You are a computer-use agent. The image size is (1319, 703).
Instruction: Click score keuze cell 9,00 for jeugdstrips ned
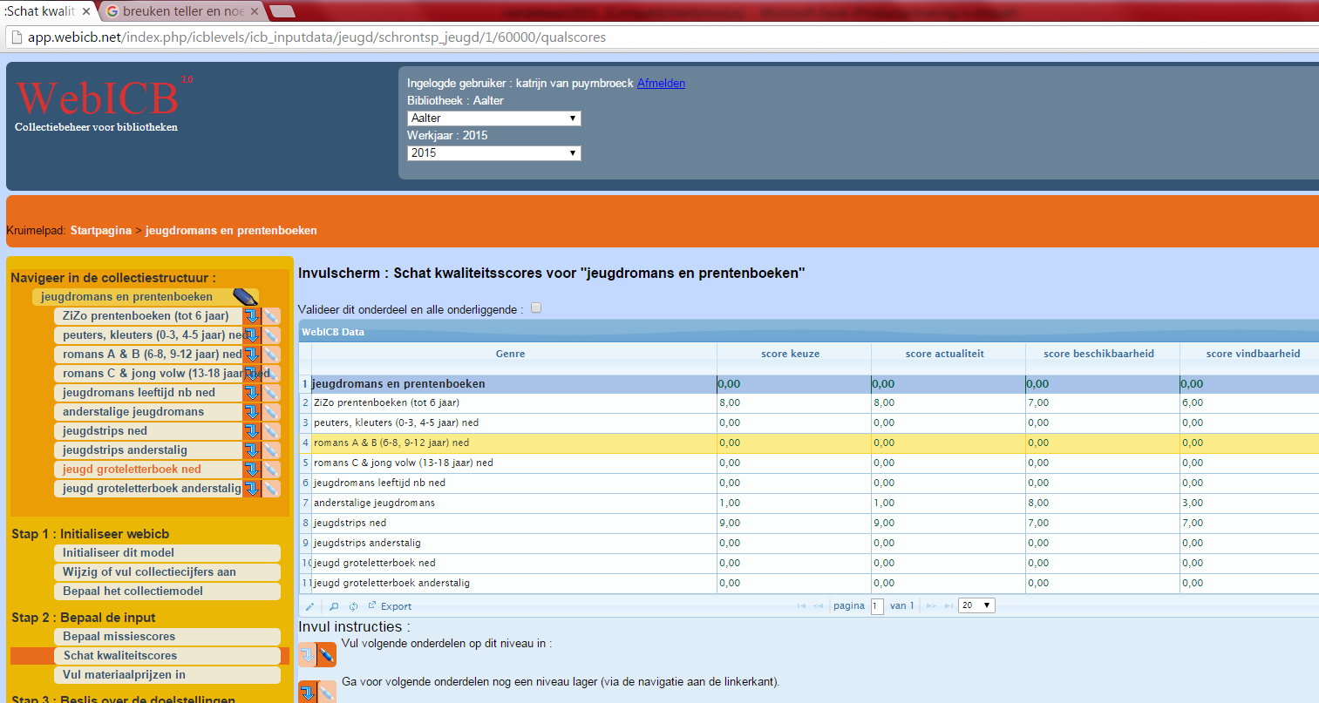click(x=793, y=524)
